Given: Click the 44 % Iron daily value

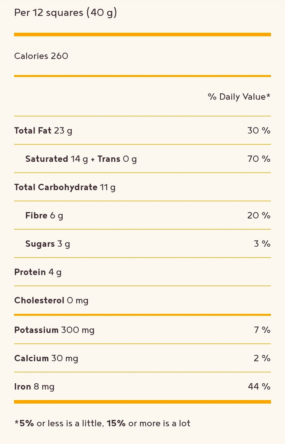Looking at the screenshot, I should click(x=259, y=386).
